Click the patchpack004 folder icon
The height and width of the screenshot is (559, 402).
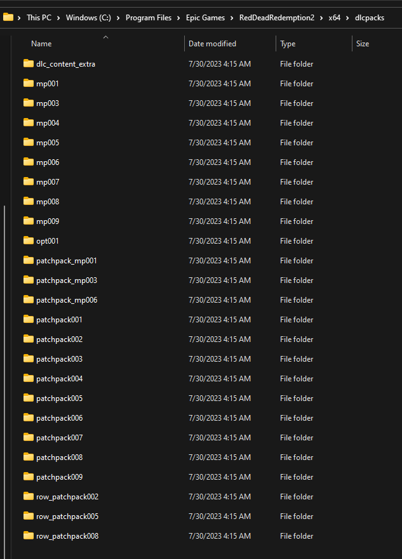pos(29,378)
